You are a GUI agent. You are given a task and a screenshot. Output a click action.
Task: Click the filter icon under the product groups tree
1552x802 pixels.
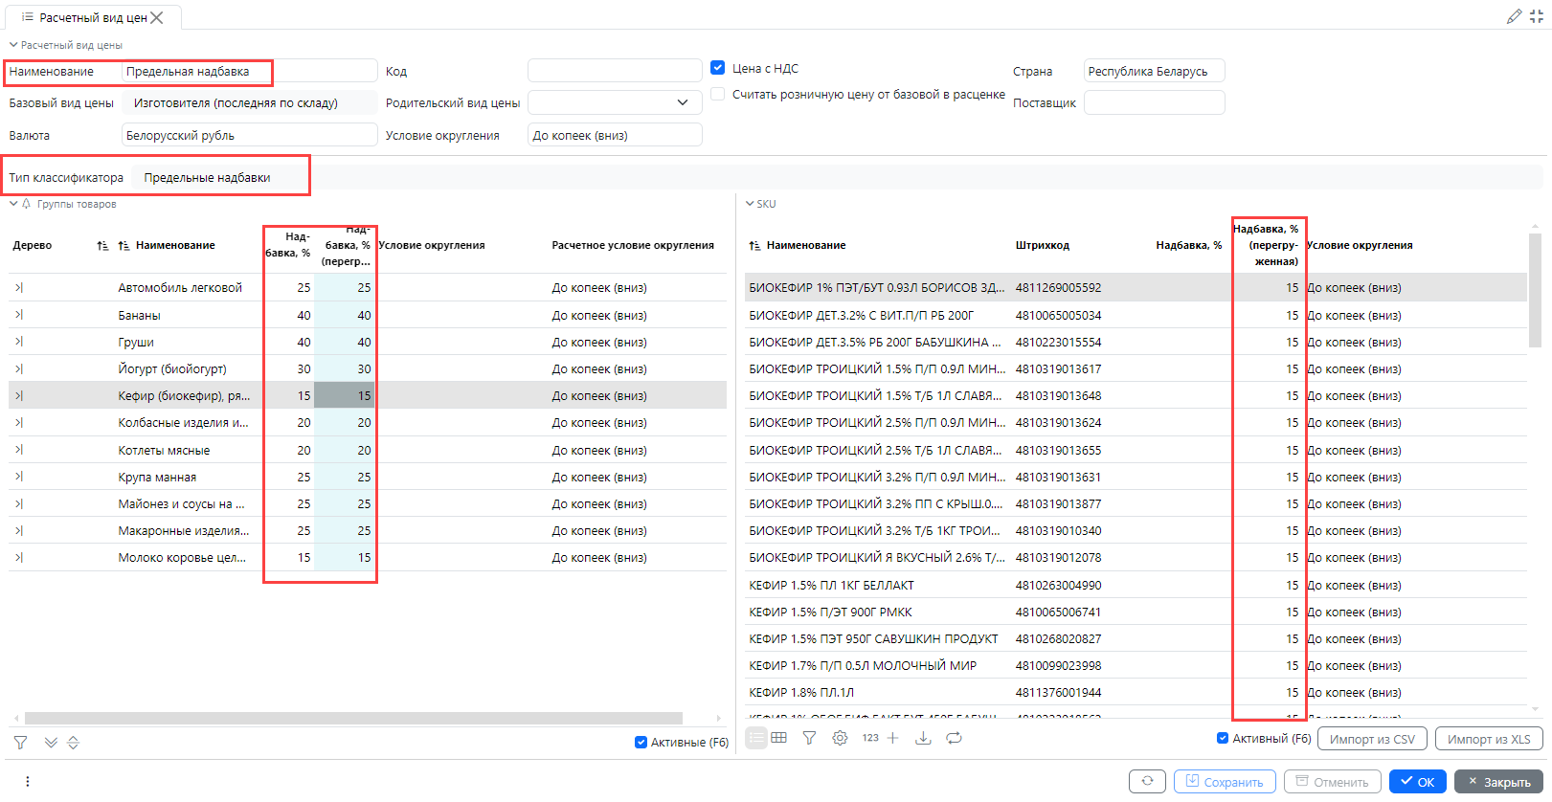click(x=20, y=743)
